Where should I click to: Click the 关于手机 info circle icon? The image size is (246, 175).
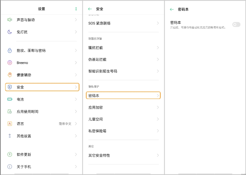10,167
